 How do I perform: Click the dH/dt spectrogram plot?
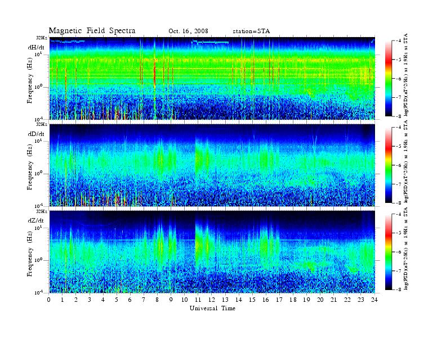pyautogui.click(x=212, y=78)
